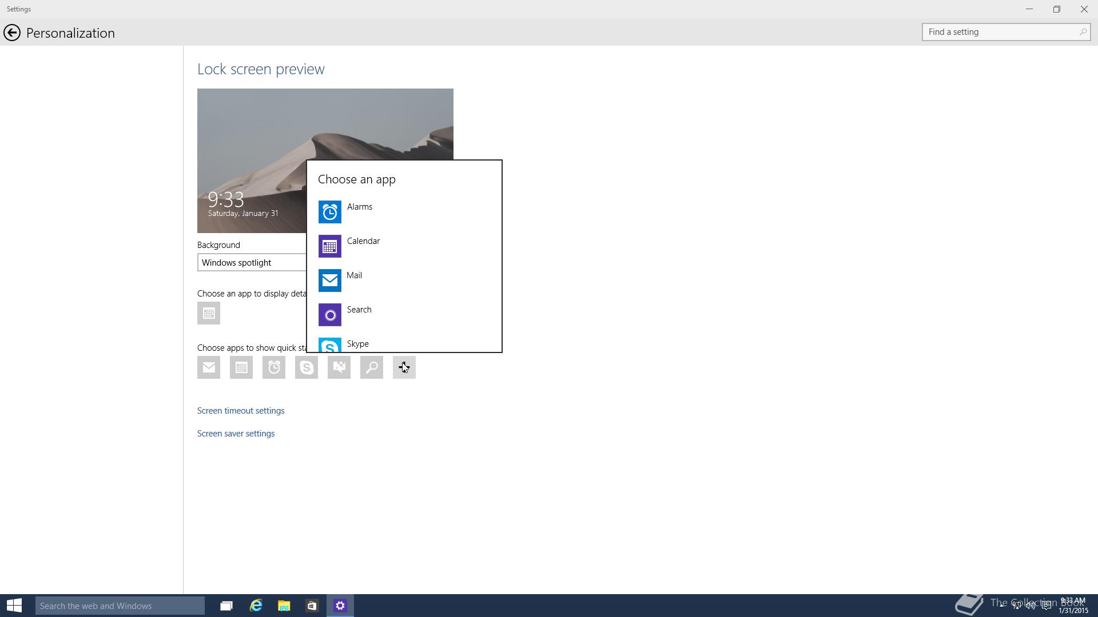Open Screen timeout settings link
Screen dimensions: 1098x617
(241, 411)
